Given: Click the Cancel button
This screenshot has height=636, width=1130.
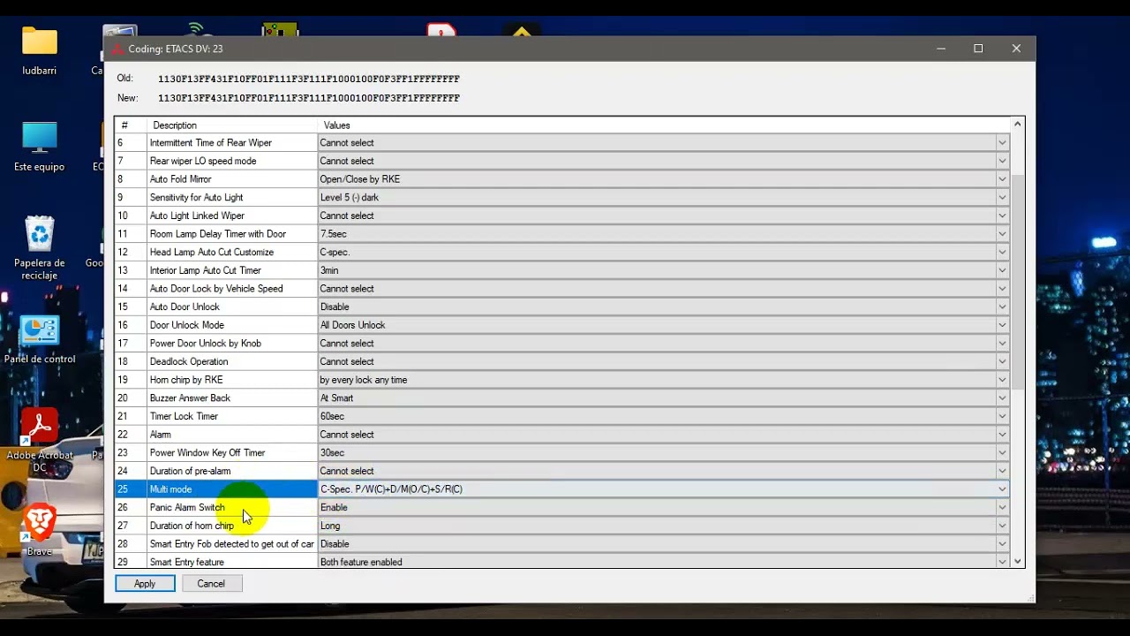Looking at the screenshot, I should click(x=211, y=584).
